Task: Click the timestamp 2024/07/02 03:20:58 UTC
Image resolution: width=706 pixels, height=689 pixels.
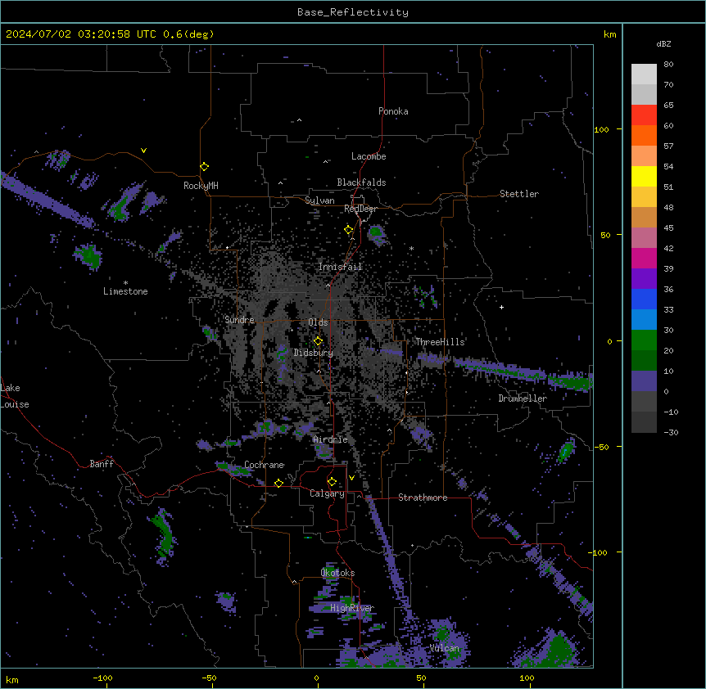Action: pos(81,34)
